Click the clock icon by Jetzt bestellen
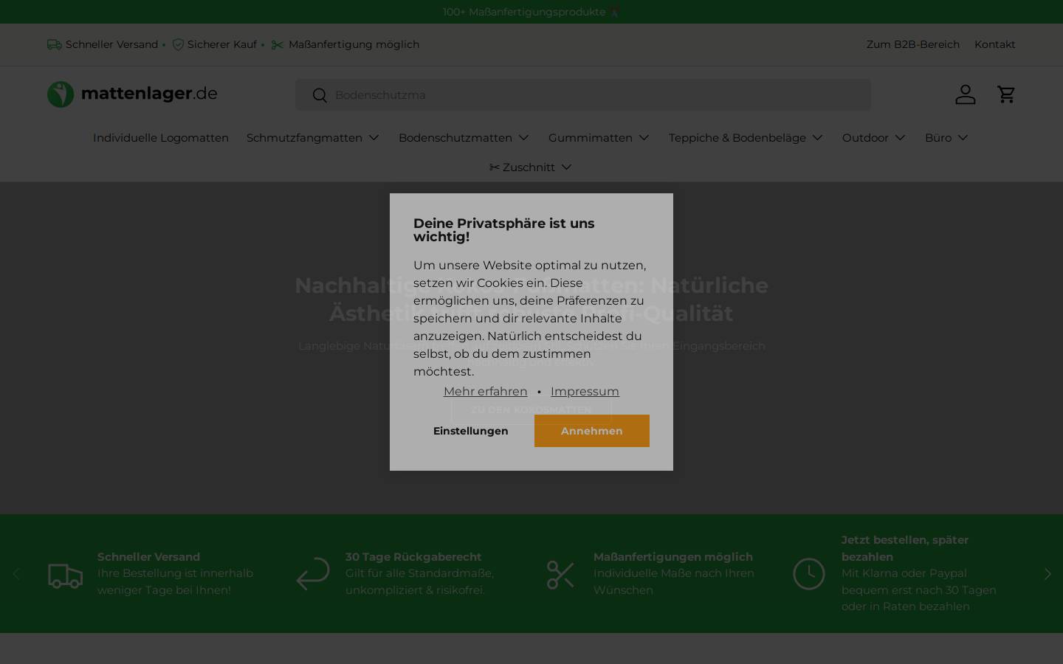The width and height of the screenshot is (1063, 664). click(809, 574)
